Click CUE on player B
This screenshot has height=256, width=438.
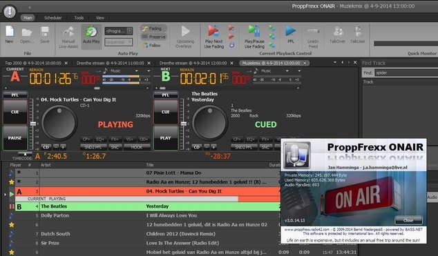(x=166, y=112)
